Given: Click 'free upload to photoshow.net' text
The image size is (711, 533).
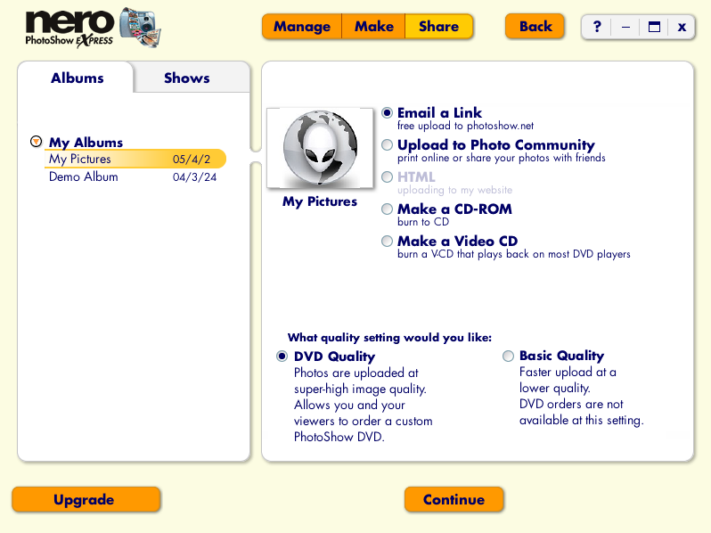Looking at the screenshot, I should pos(465,126).
